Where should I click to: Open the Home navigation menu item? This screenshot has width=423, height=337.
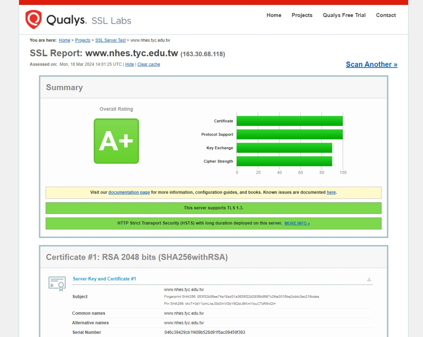point(274,15)
